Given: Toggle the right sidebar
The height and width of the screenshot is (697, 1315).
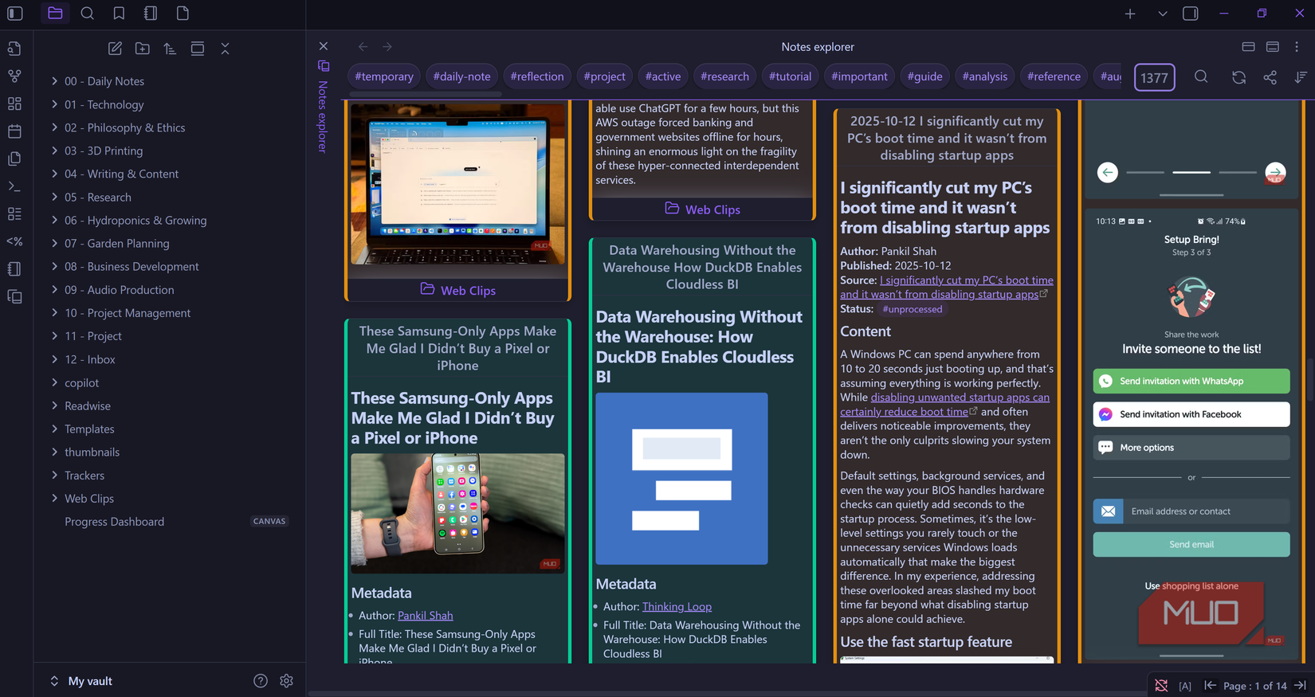Looking at the screenshot, I should [x=1191, y=14].
